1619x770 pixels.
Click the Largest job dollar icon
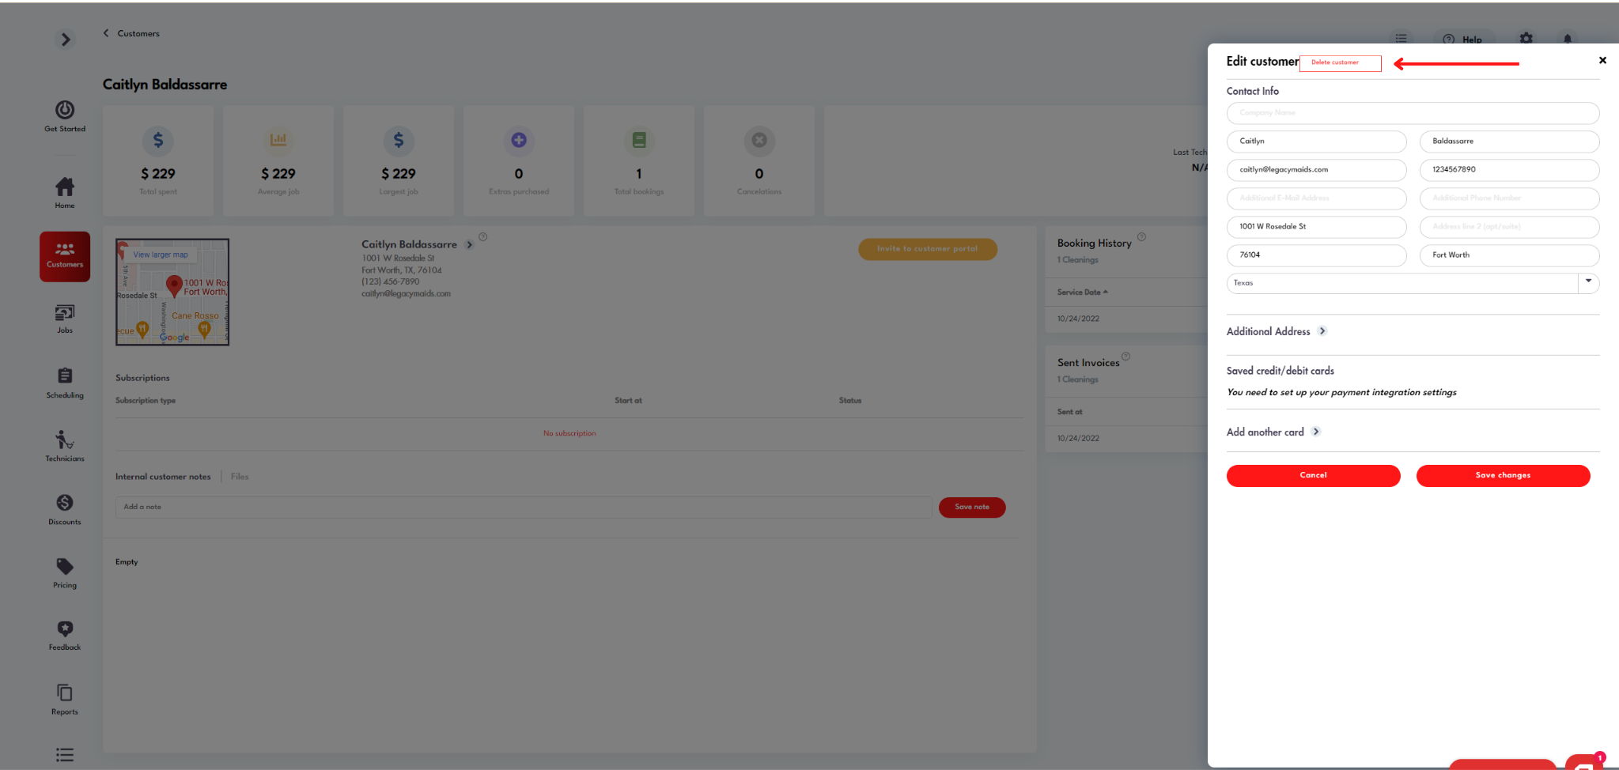coord(399,141)
